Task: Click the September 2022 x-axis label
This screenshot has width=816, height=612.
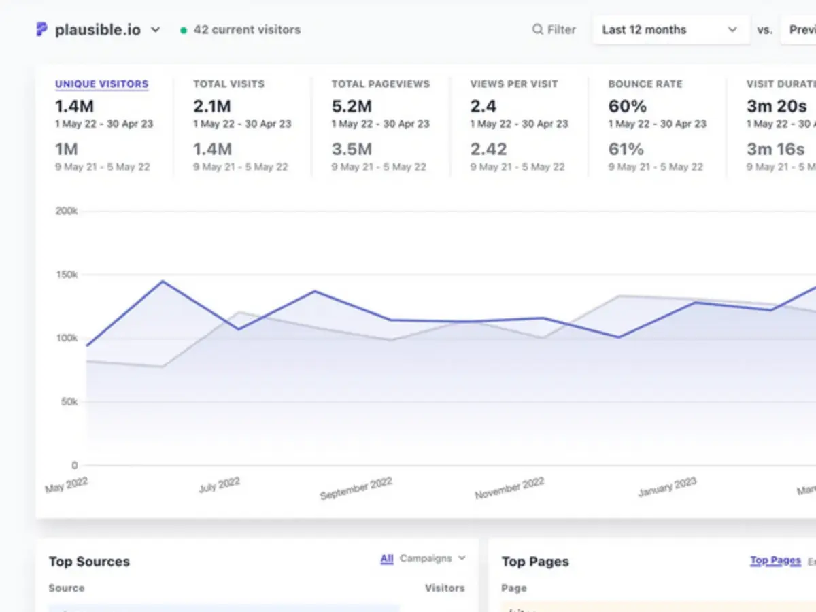Action: point(356,489)
